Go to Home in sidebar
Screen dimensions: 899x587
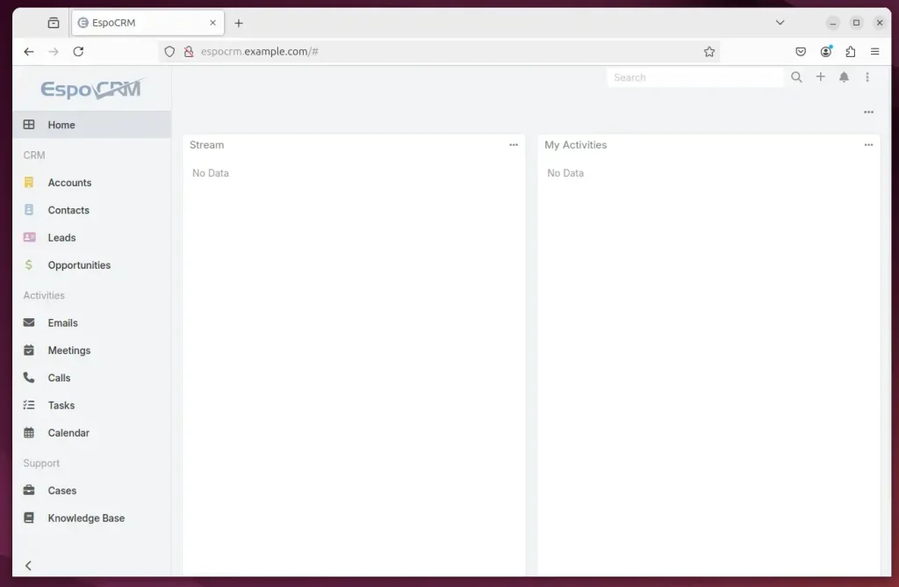click(x=91, y=125)
